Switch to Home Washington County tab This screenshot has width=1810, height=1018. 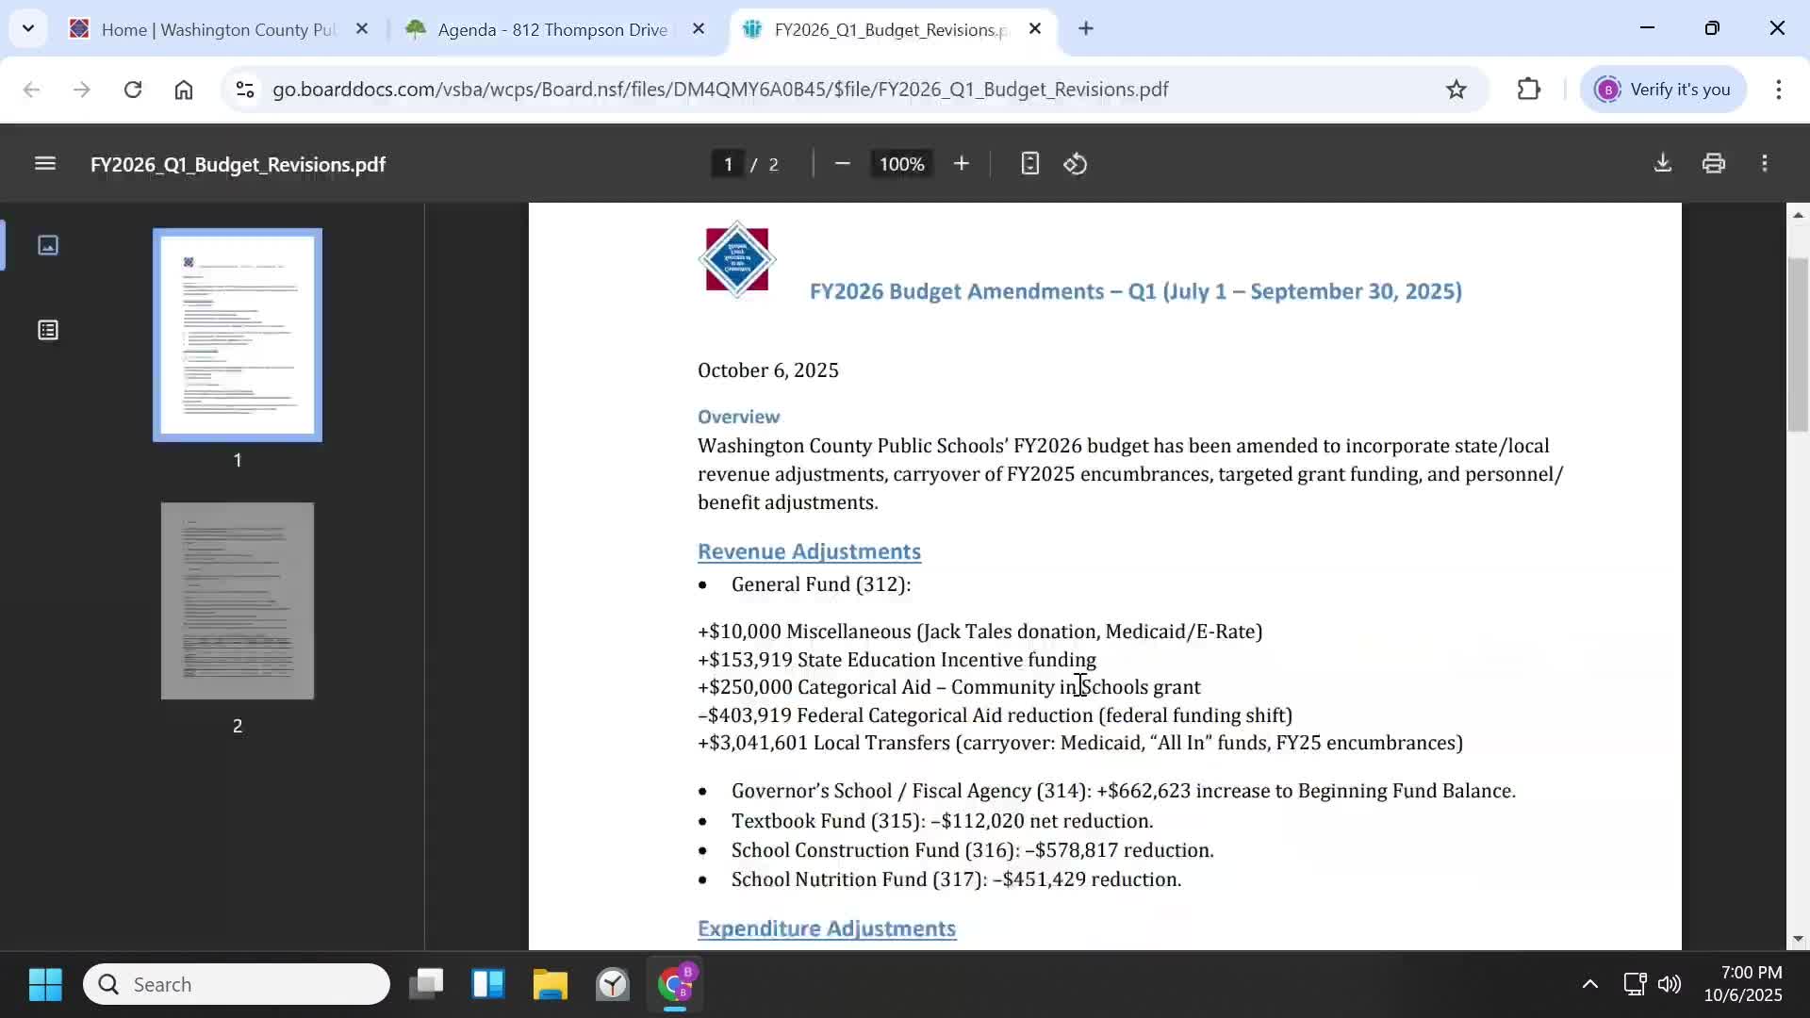[218, 29]
